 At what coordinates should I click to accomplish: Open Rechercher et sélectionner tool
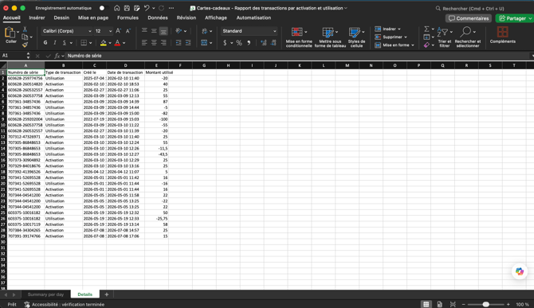(x=468, y=37)
